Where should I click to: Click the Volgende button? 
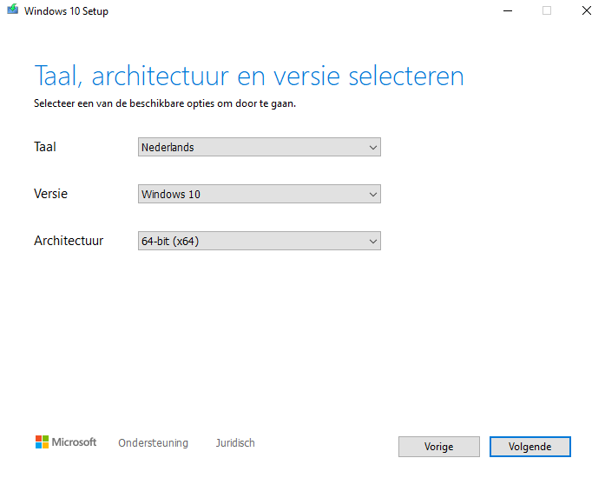point(529,447)
